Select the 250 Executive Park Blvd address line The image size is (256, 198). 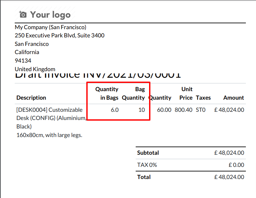click(x=60, y=35)
